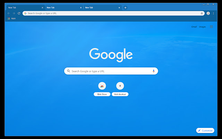The image size is (222, 139).
Task: Focus the address bar URL field
Action: (x=113, y=13)
